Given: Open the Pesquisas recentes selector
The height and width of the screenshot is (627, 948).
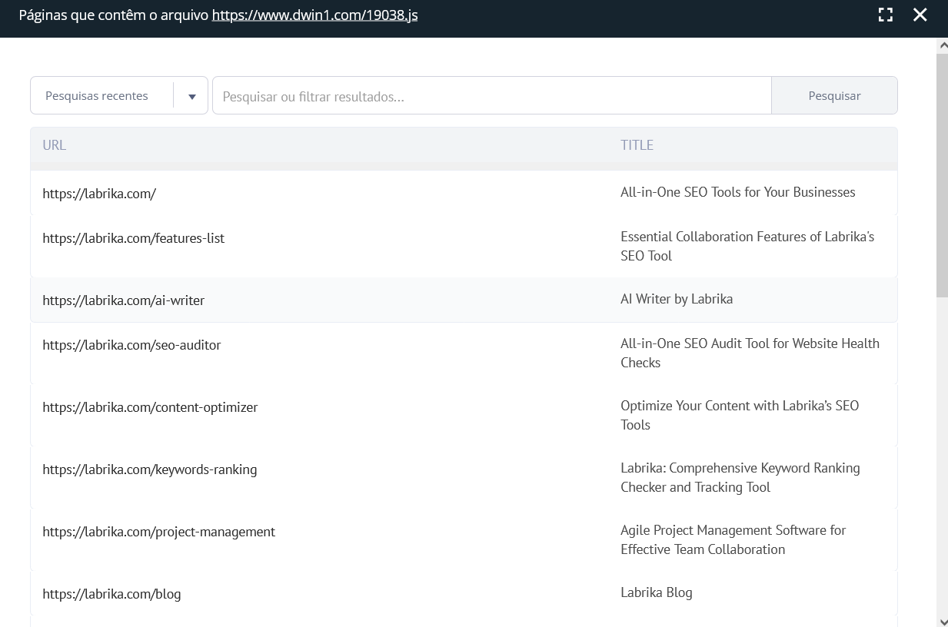Looking at the screenshot, I should pos(96,95).
